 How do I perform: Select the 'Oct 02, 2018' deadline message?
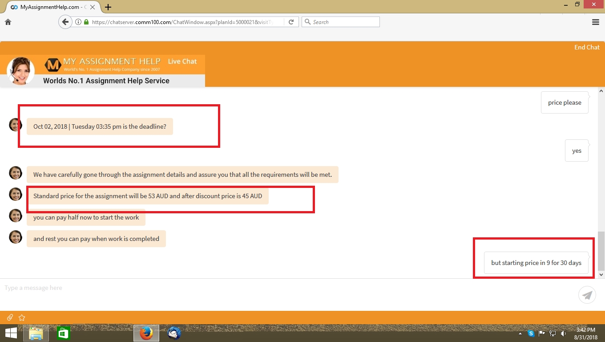pos(100,126)
